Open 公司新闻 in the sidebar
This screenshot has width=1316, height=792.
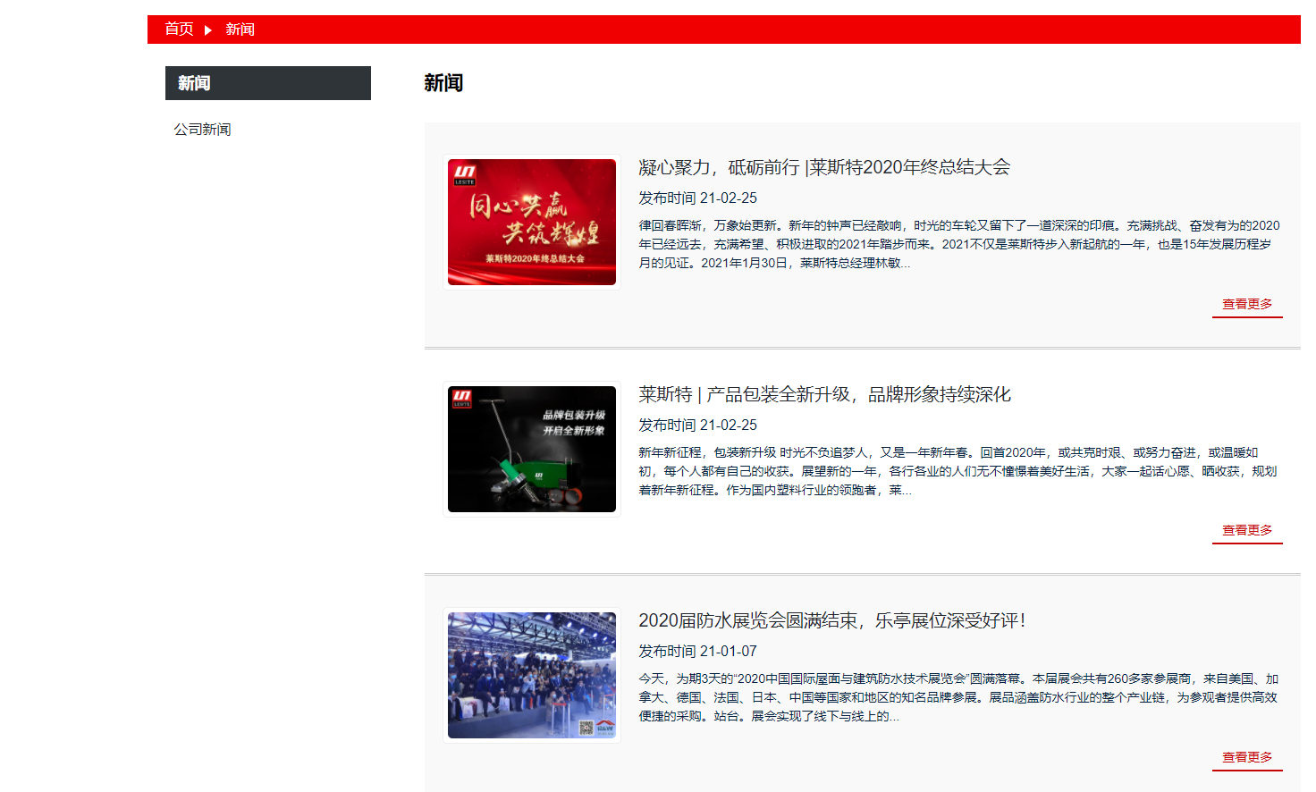coord(202,130)
